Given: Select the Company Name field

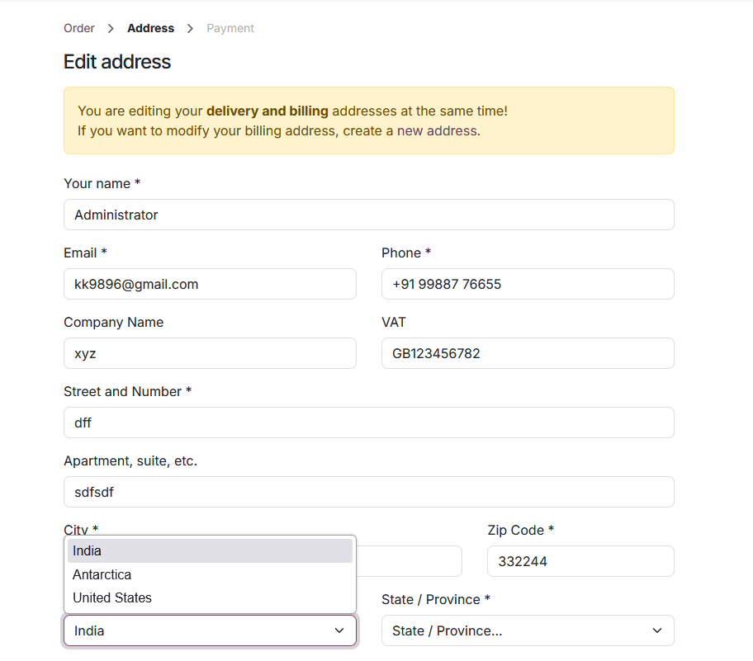Looking at the screenshot, I should [x=210, y=353].
